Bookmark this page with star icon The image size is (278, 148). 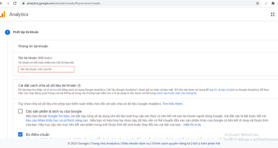click(x=257, y=3)
